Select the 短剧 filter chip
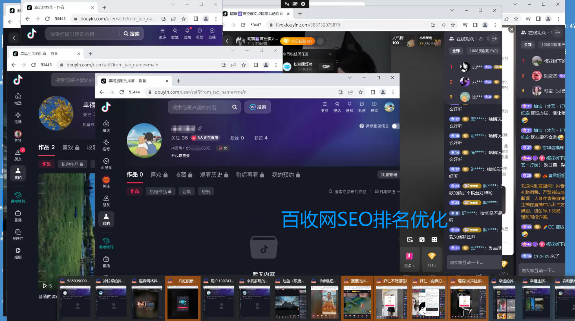 [206, 192]
